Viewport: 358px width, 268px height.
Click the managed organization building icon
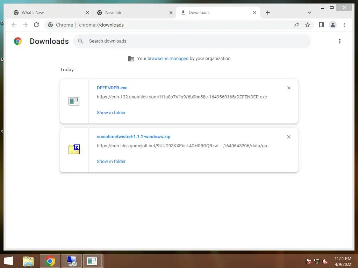pyautogui.click(x=131, y=59)
